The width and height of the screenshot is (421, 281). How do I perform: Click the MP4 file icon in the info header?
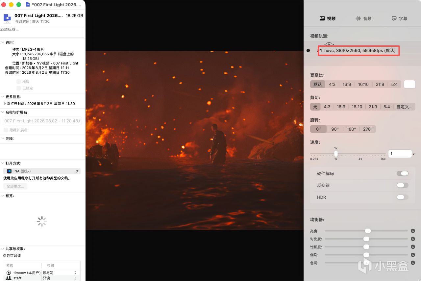(7, 18)
